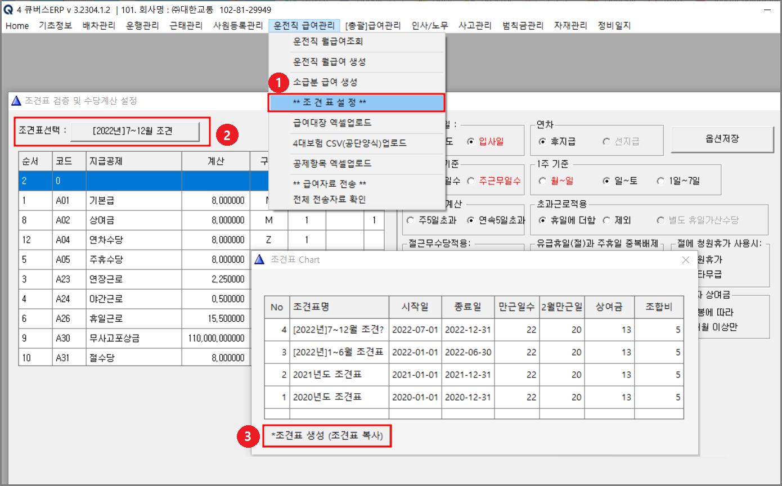Image resolution: width=782 pixels, height=486 pixels.
Task: Select row [2022년]7~12월 조견? in Chart
Action: coord(474,330)
